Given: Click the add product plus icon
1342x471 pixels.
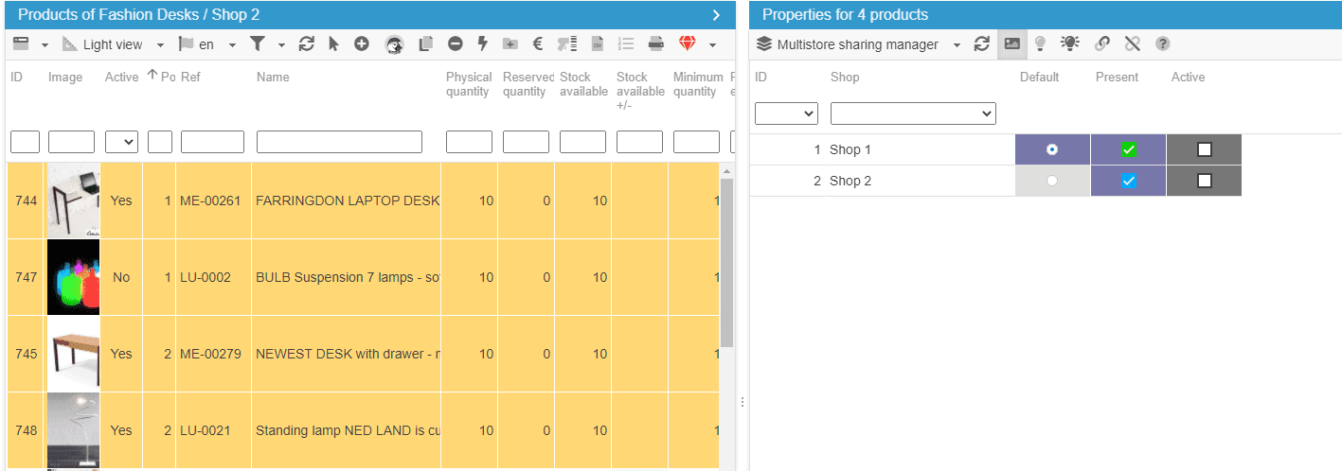Looking at the screenshot, I should pos(362,44).
